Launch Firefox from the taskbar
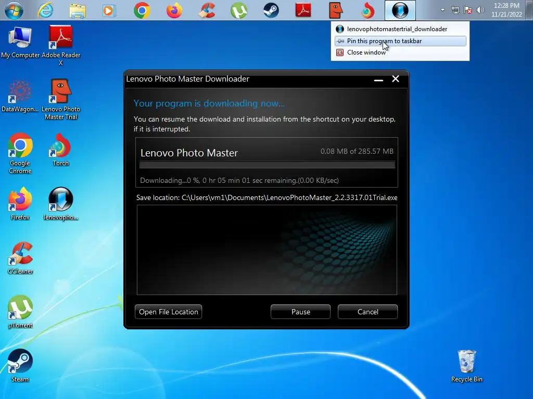 [174, 10]
